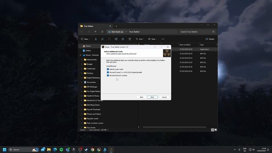Click the search magnifier icon in Explorer
The image size is (272, 153).
coord(213,32)
